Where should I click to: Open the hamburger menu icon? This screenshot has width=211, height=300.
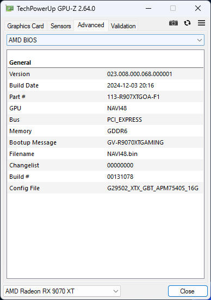[201, 23]
